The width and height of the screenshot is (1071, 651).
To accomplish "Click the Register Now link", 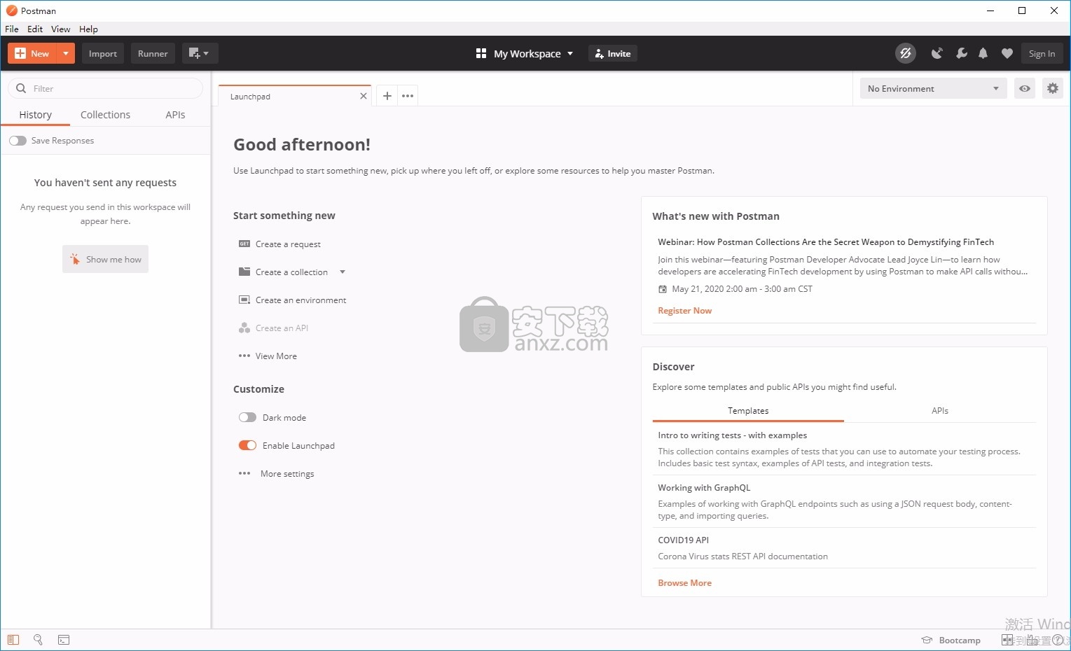I will point(684,311).
